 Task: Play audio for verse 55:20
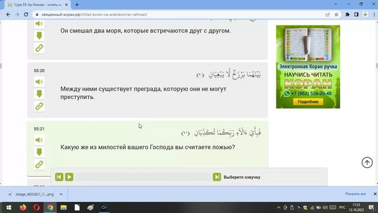[39, 82]
